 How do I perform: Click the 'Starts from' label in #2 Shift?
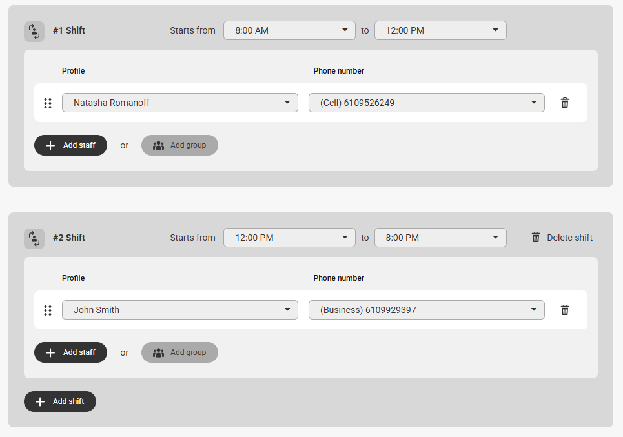(192, 238)
